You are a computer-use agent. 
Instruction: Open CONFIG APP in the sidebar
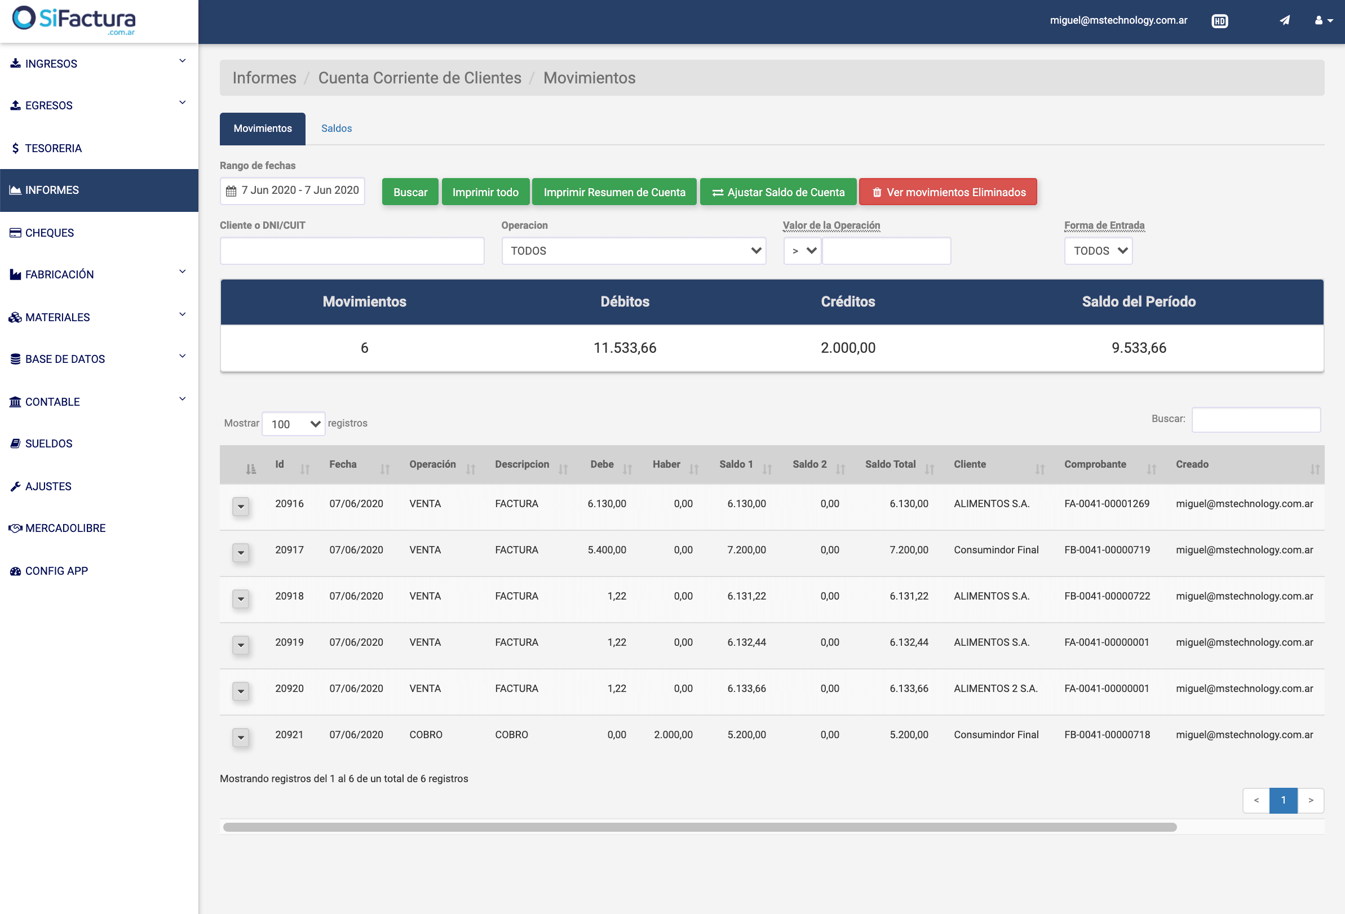click(x=99, y=570)
